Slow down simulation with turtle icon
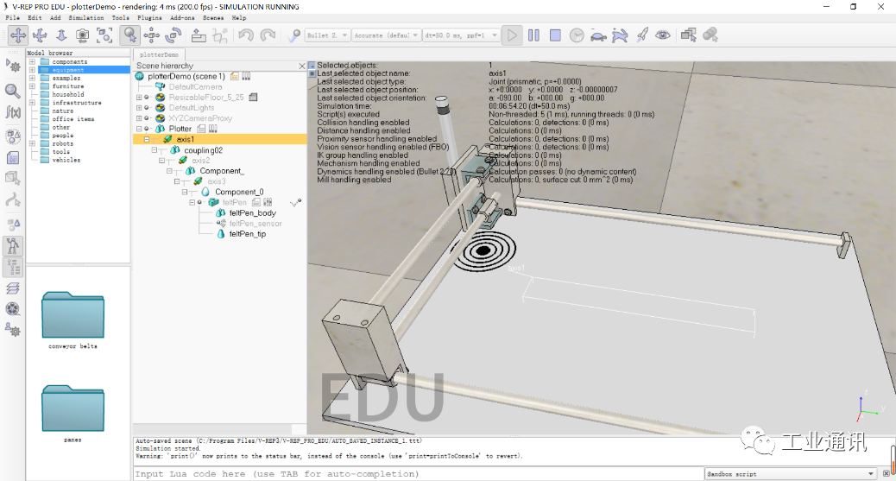The image size is (896, 481). click(597, 35)
